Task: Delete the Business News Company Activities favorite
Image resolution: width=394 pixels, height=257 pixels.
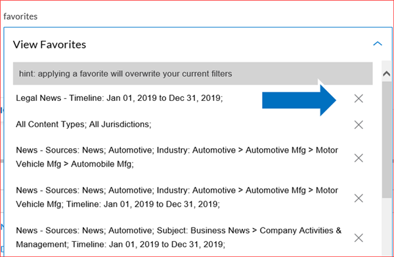Action: point(359,238)
